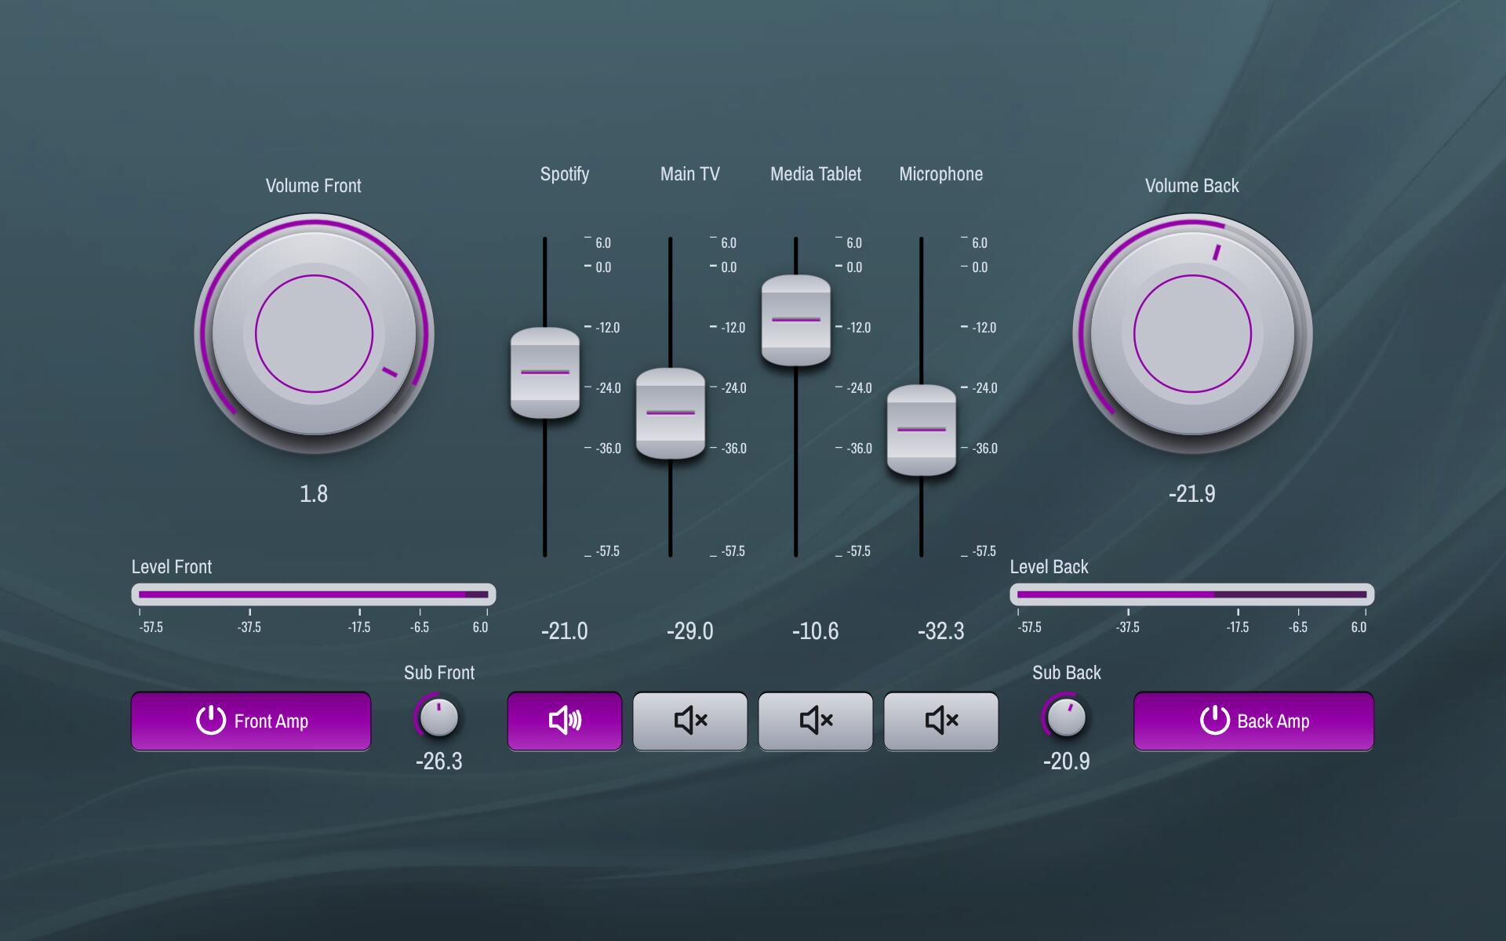Click the Volume Back value -21.9

click(x=1192, y=494)
